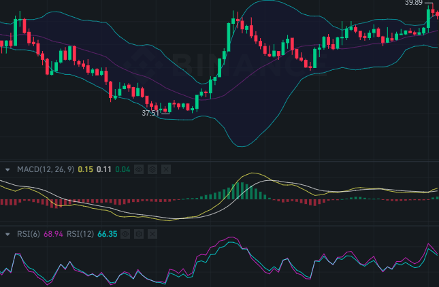The width and height of the screenshot is (439, 287).
Task: Click the RSI(6) value 68.94
Action: 53,234
